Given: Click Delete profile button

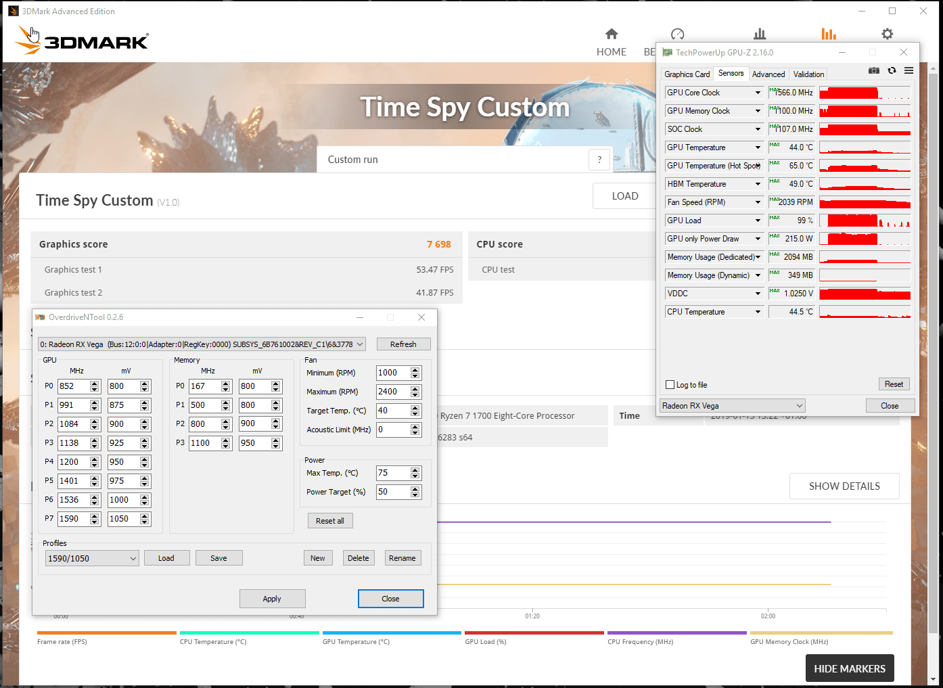Looking at the screenshot, I should [359, 558].
